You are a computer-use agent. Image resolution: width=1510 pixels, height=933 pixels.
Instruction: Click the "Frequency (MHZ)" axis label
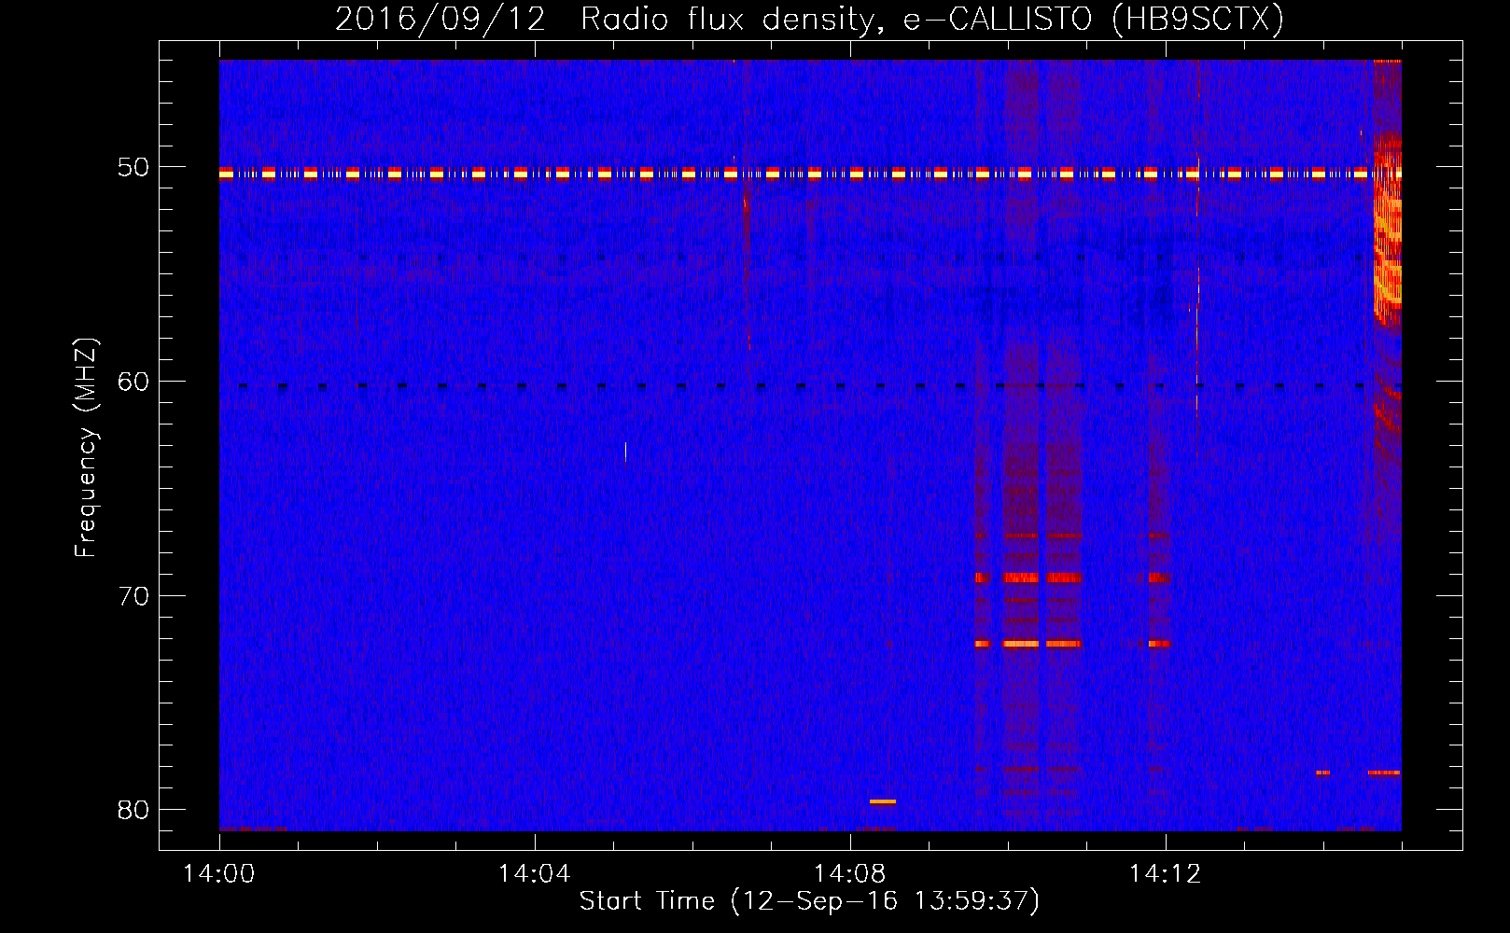click(x=86, y=448)
